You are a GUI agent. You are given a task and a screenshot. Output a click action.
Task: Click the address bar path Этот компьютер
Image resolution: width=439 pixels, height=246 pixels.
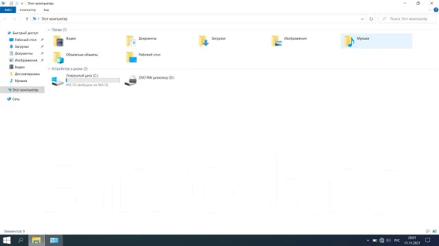click(x=54, y=19)
